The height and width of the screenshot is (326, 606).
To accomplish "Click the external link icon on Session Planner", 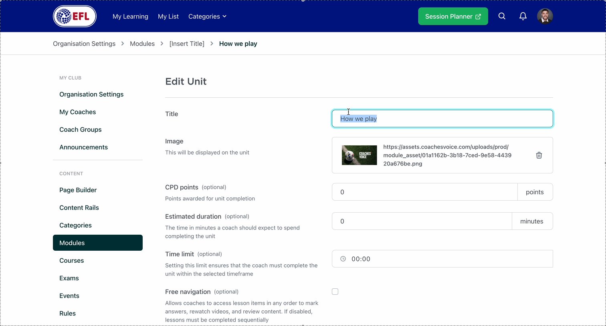I will (x=478, y=16).
